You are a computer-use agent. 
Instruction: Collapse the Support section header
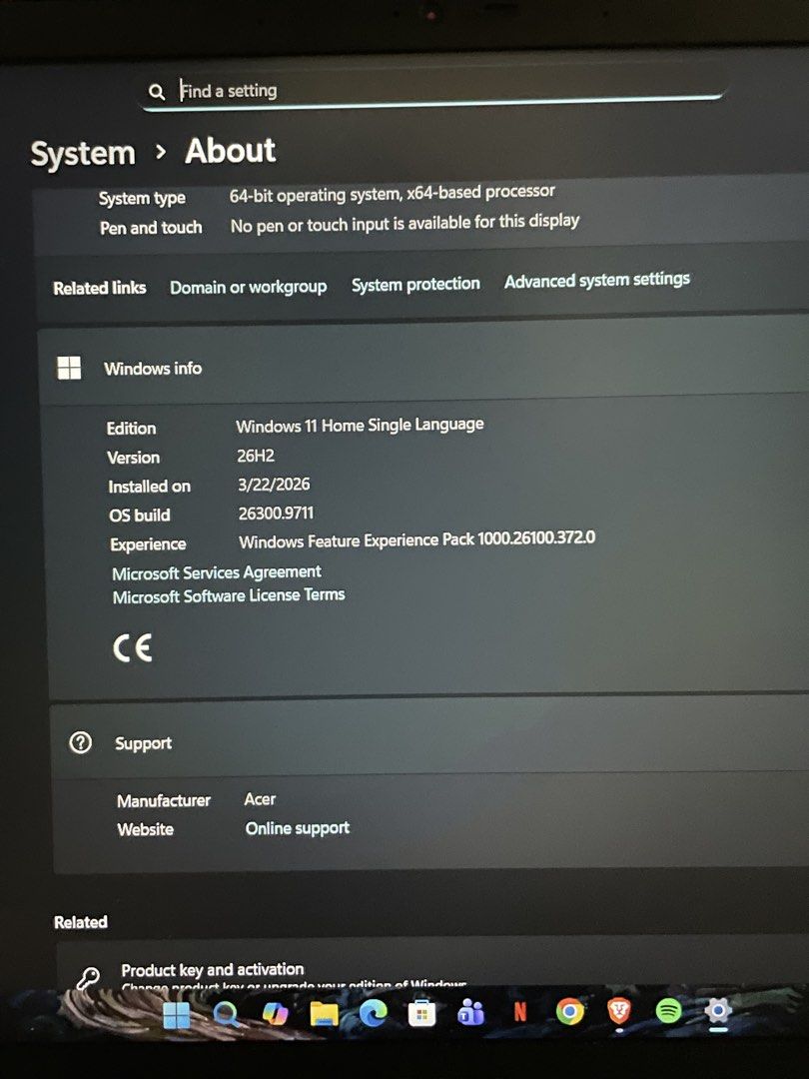[429, 738]
